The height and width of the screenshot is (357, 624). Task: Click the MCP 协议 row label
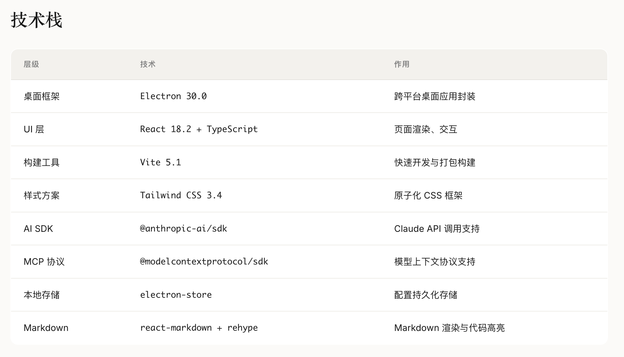(x=44, y=262)
